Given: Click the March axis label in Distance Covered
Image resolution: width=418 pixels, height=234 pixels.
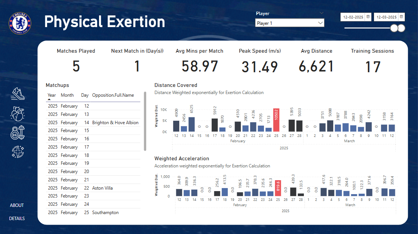Looking at the screenshot, I should (x=349, y=141).
